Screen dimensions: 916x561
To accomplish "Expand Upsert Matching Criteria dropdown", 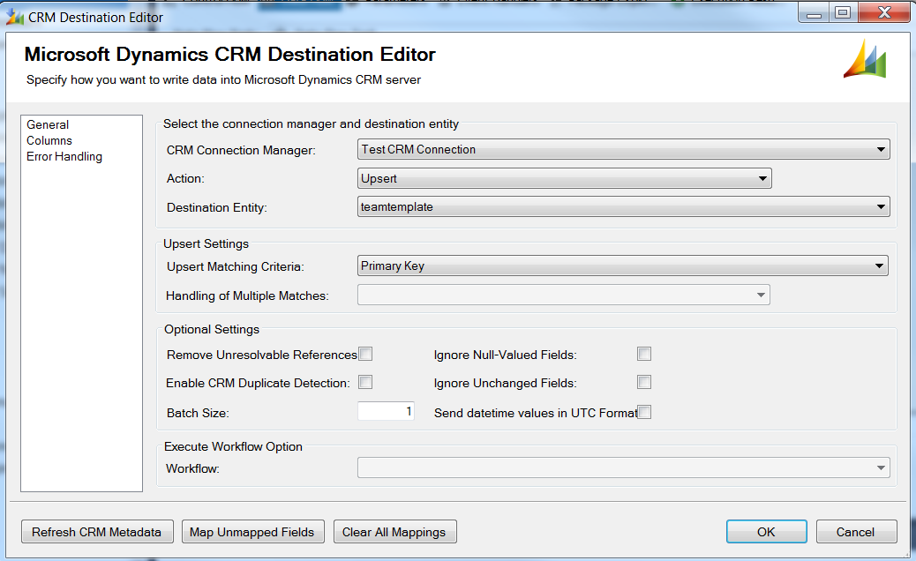I will pos(622,266).
